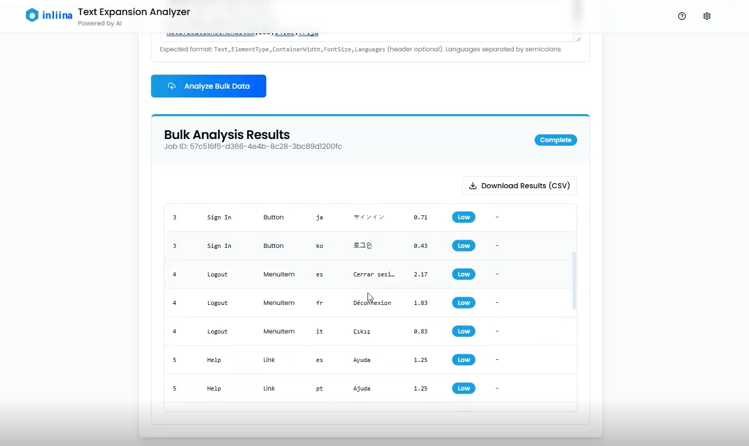
Task: Download Results as CSV
Action: [519, 186]
